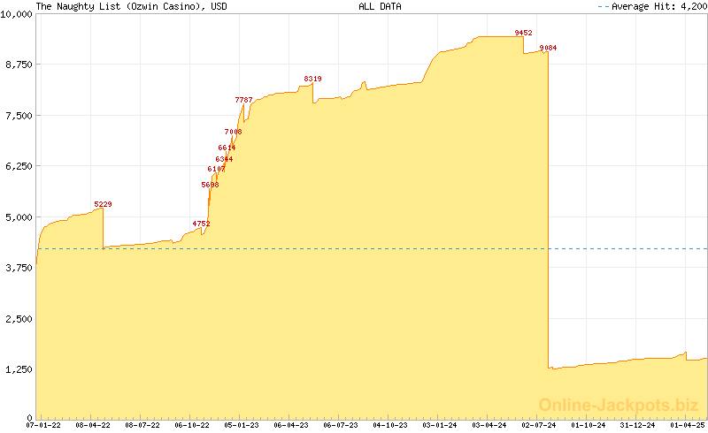Select the 8319 peak marker

tap(312, 79)
